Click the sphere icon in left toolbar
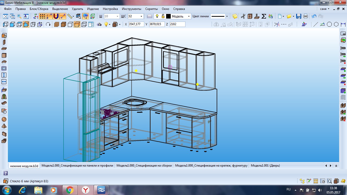 point(4,119)
